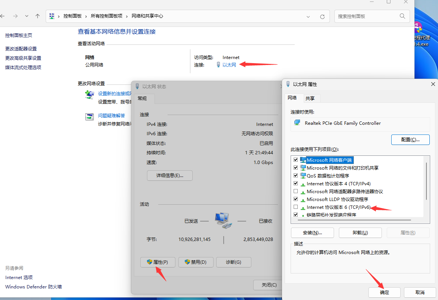Click the multiplexor protocol item icon

303,192
